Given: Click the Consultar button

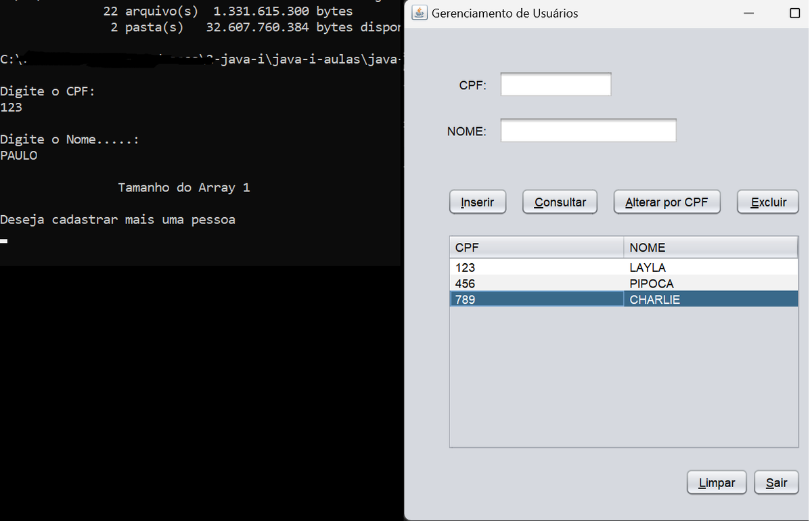Looking at the screenshot, I should 560,202.
